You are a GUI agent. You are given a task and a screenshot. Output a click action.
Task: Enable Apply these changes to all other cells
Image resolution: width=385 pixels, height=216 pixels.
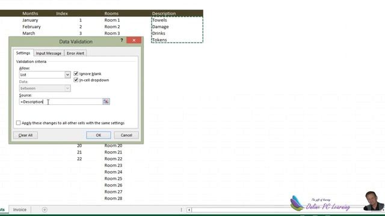(x=19, y=122)
